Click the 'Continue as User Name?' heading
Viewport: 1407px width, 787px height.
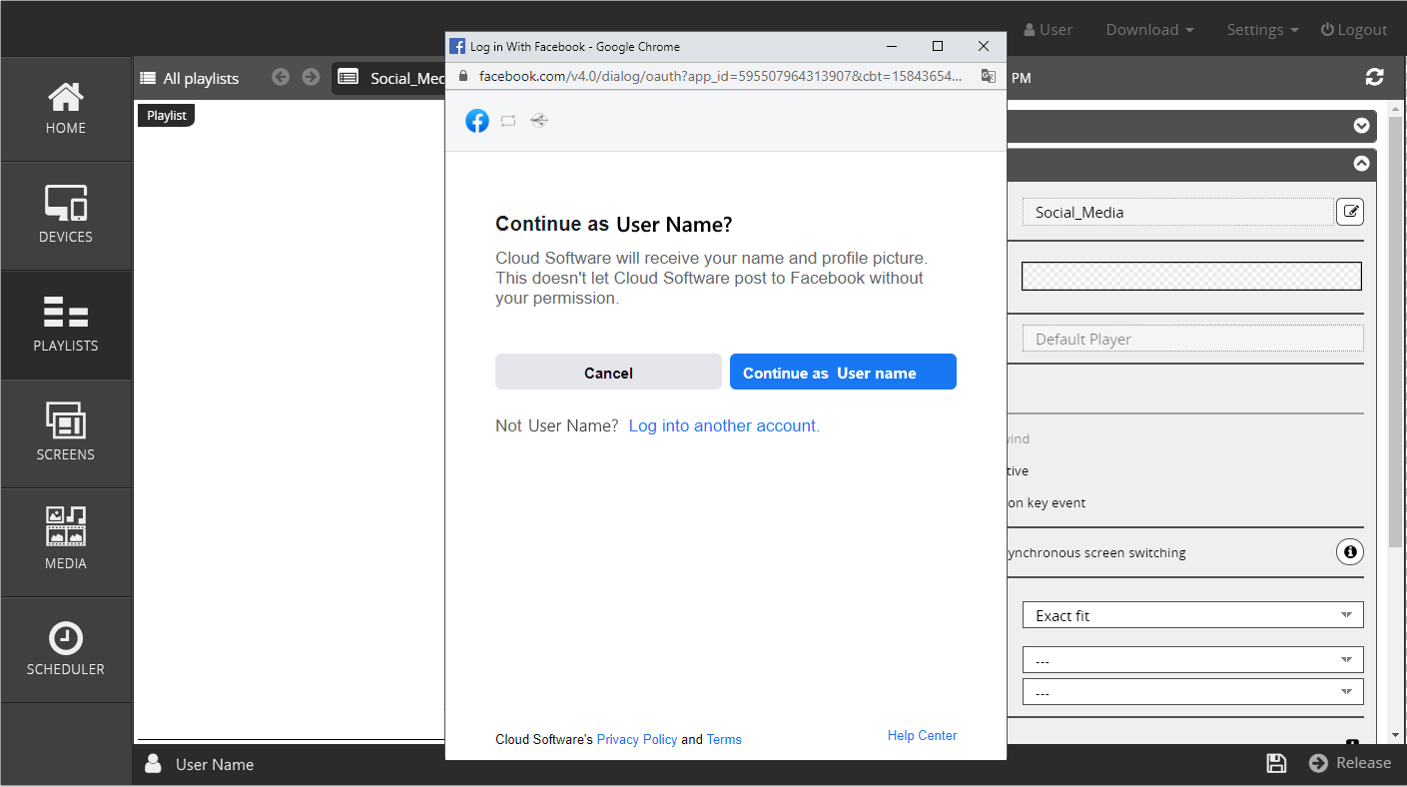(x=614, y=224)
